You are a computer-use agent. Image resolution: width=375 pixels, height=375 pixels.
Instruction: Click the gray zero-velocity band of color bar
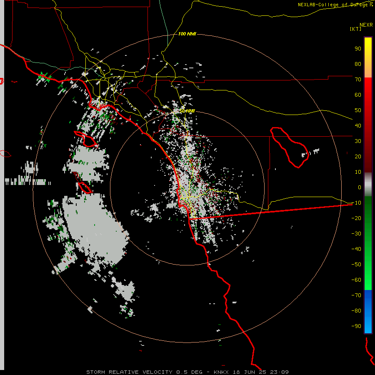pyautogui.click(x=368, y=185)
